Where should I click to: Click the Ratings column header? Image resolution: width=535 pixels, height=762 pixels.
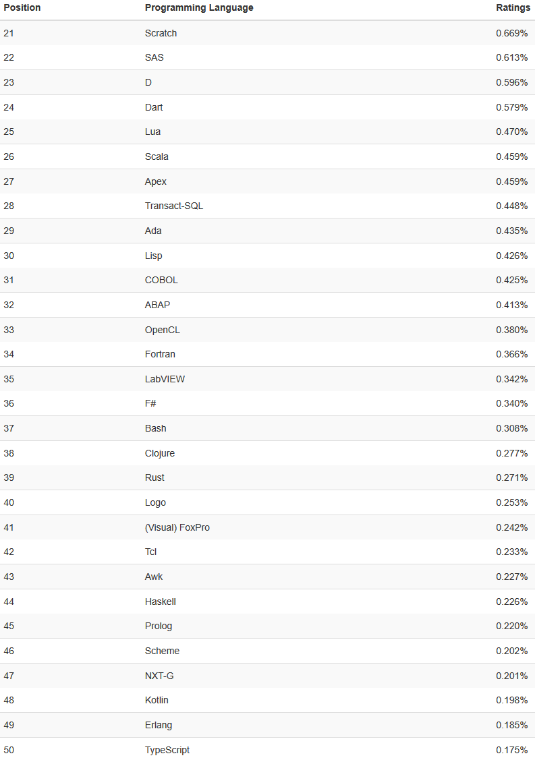click(513, 7)
